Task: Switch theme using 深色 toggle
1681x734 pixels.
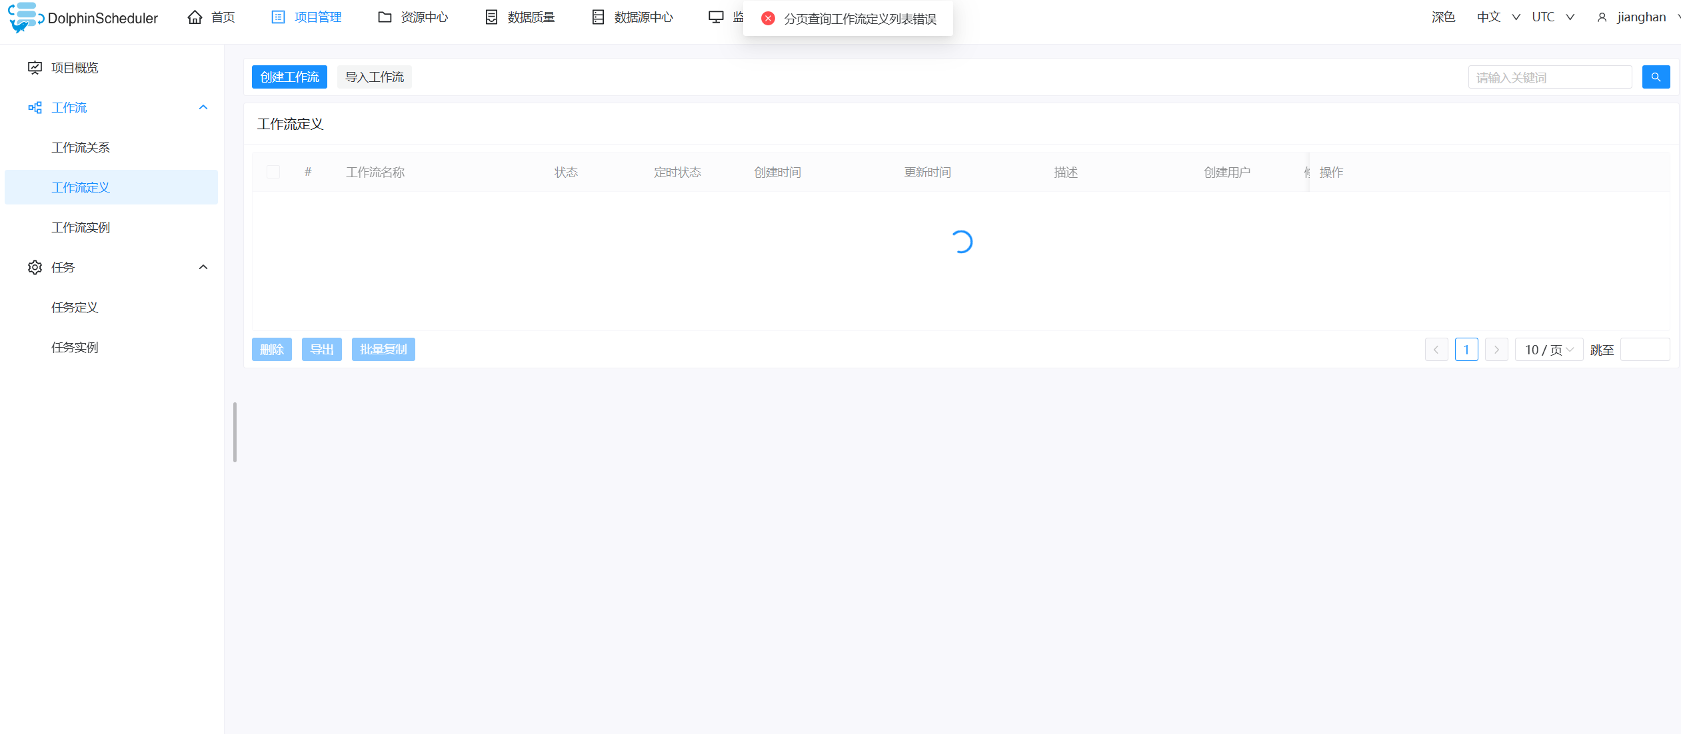Action: 1443,17
